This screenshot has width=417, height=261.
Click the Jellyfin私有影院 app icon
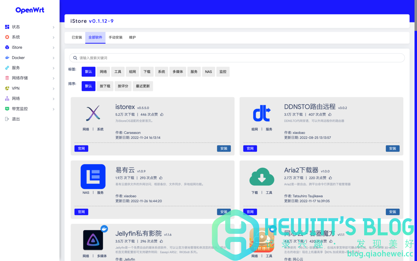(x=93, y=240)
